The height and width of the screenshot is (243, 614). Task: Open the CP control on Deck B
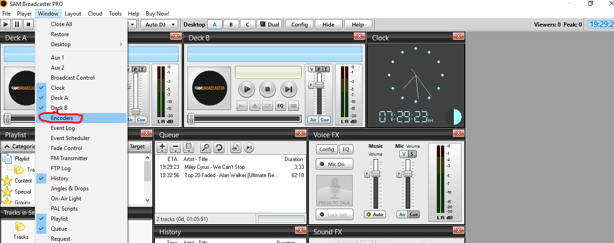pos(268,106)
